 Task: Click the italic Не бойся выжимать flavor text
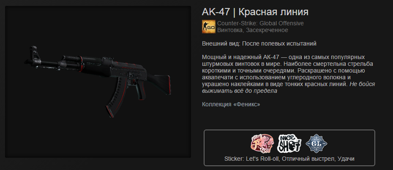[289, 87]
